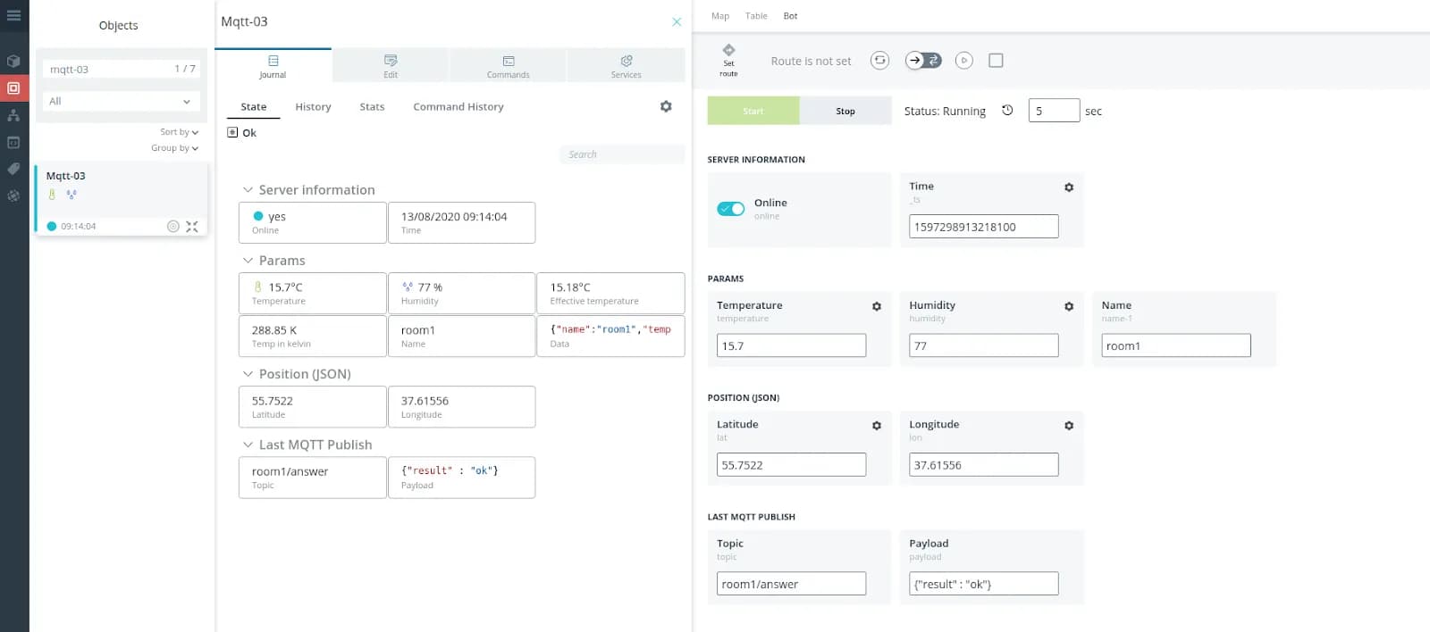
Task: Click the Stop button
Action: tap(845, 111)
